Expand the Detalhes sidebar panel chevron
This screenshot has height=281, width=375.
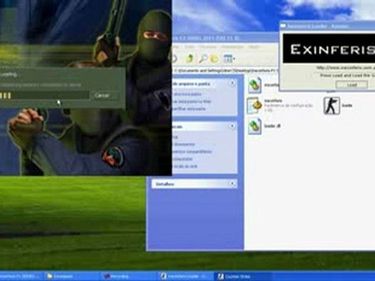pos(232,183)
